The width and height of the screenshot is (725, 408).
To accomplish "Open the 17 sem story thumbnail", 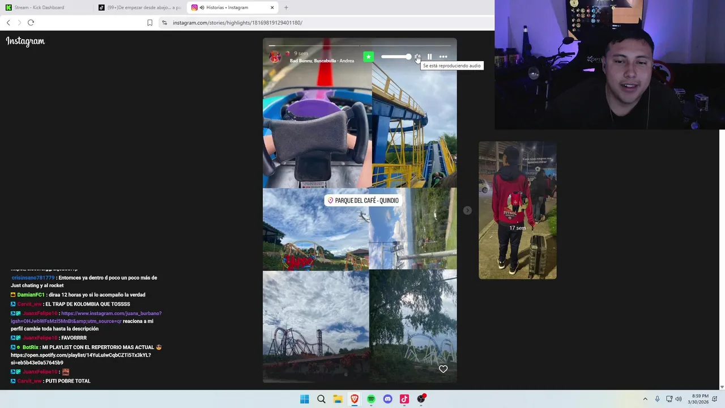I will [518, 210].
